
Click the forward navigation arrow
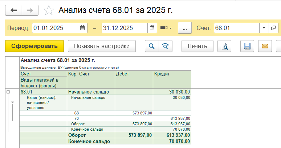[x=30, y=10]
